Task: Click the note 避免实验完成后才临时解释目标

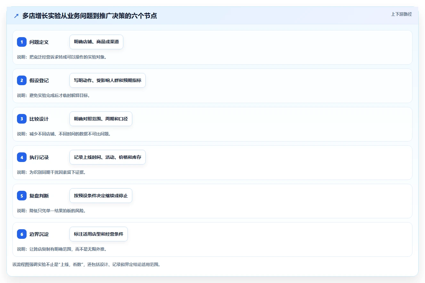Action: click(x=53, y=95)
